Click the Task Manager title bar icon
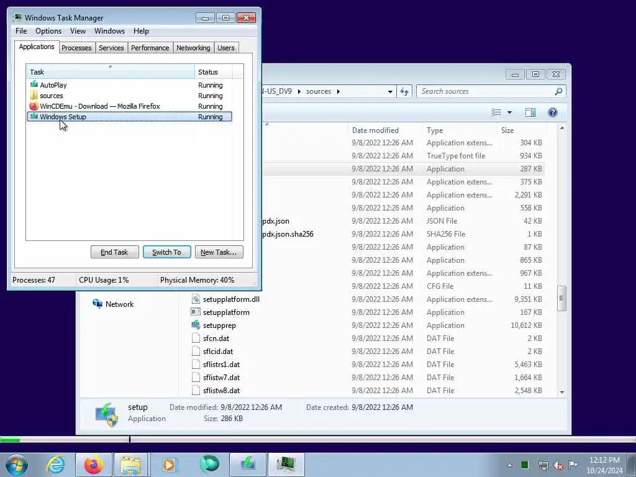Viewport: 636px width, 477px height. coord(17,17)
